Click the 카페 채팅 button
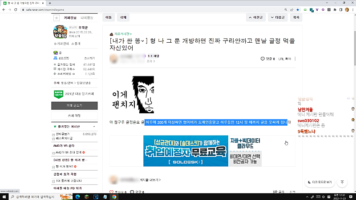The width and height of the screenshot is (356, 200). 74,116
